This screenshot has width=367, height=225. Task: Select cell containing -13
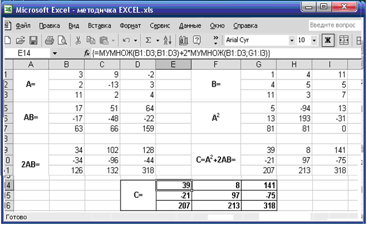[x=102, y=85]
